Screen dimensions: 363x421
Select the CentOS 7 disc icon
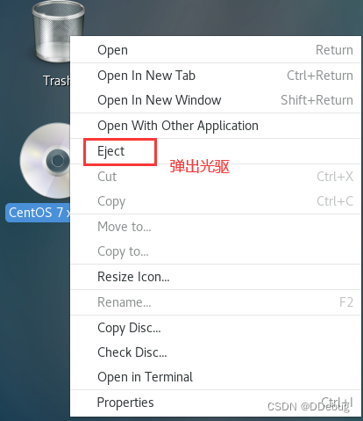[x=45, y=161]
